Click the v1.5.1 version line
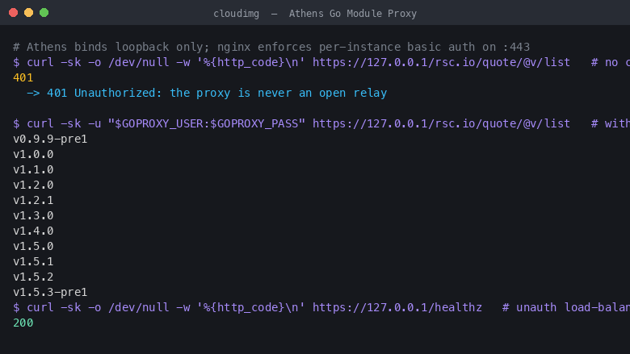The height and width of the screenshot is (354, 630). (x=33, y=261)
